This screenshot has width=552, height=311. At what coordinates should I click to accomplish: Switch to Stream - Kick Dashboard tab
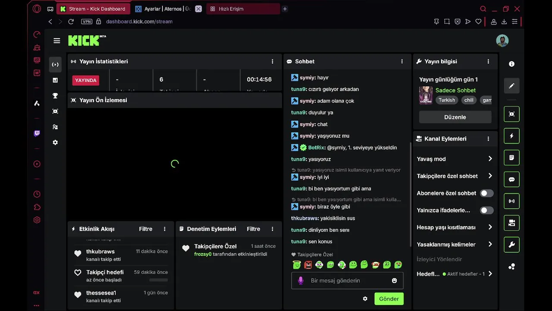click(93, 9)
